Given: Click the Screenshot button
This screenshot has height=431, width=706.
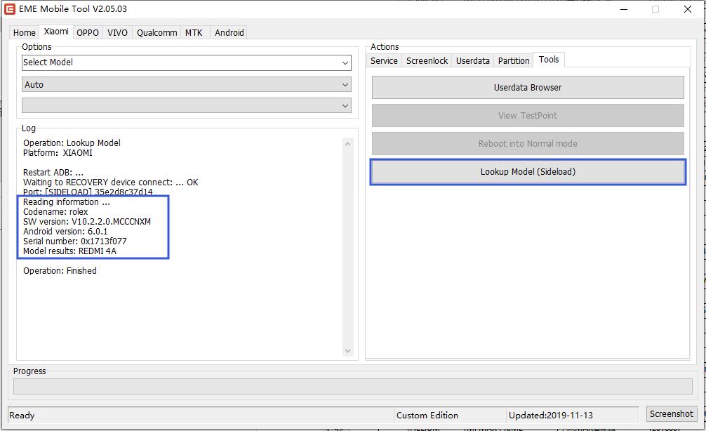Looking at the screenshot, I should point(671,414).
